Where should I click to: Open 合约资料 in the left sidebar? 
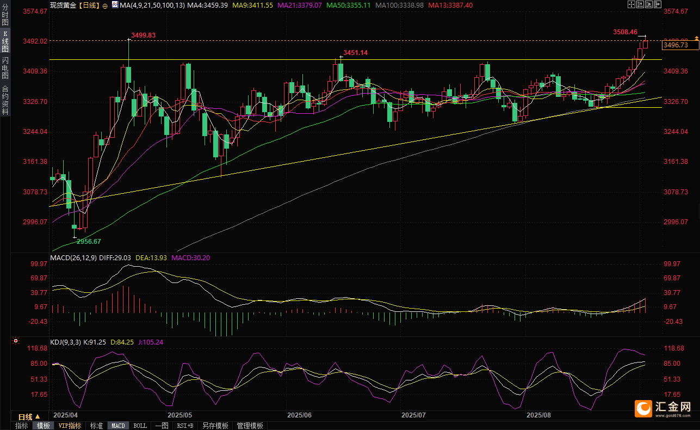tap(5, 100)
